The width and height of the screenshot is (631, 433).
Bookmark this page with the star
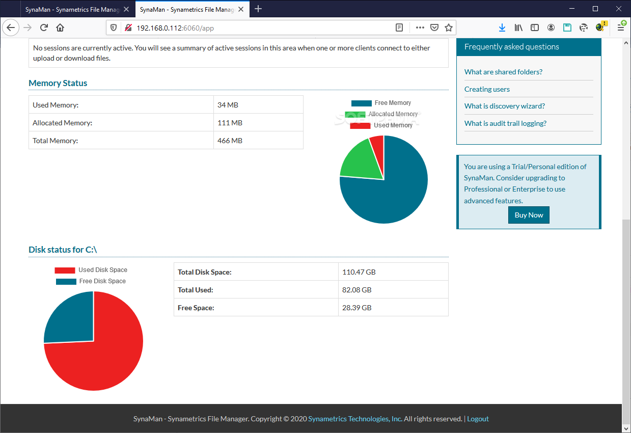(x=448, y=28)
